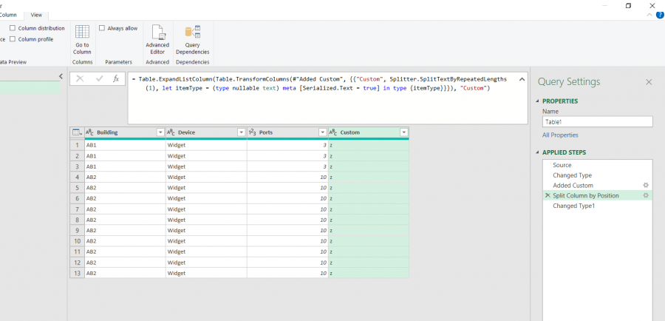Click the AB2 cell in row 4
Screen dimensions: 665x321
point(125,177)
